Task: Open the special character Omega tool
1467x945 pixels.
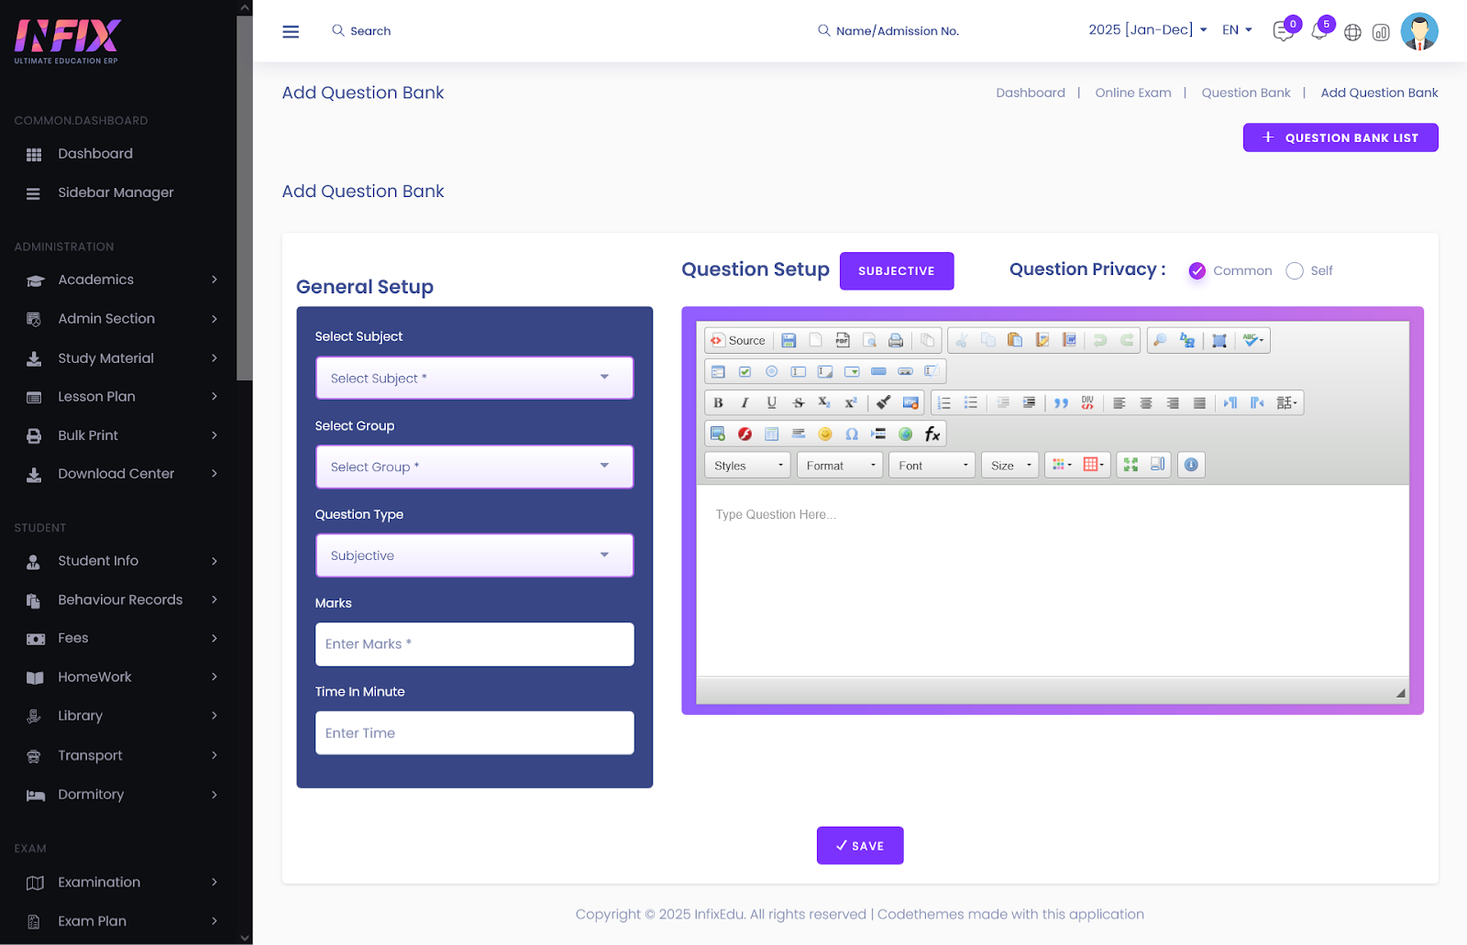Action: pos(852,434)
